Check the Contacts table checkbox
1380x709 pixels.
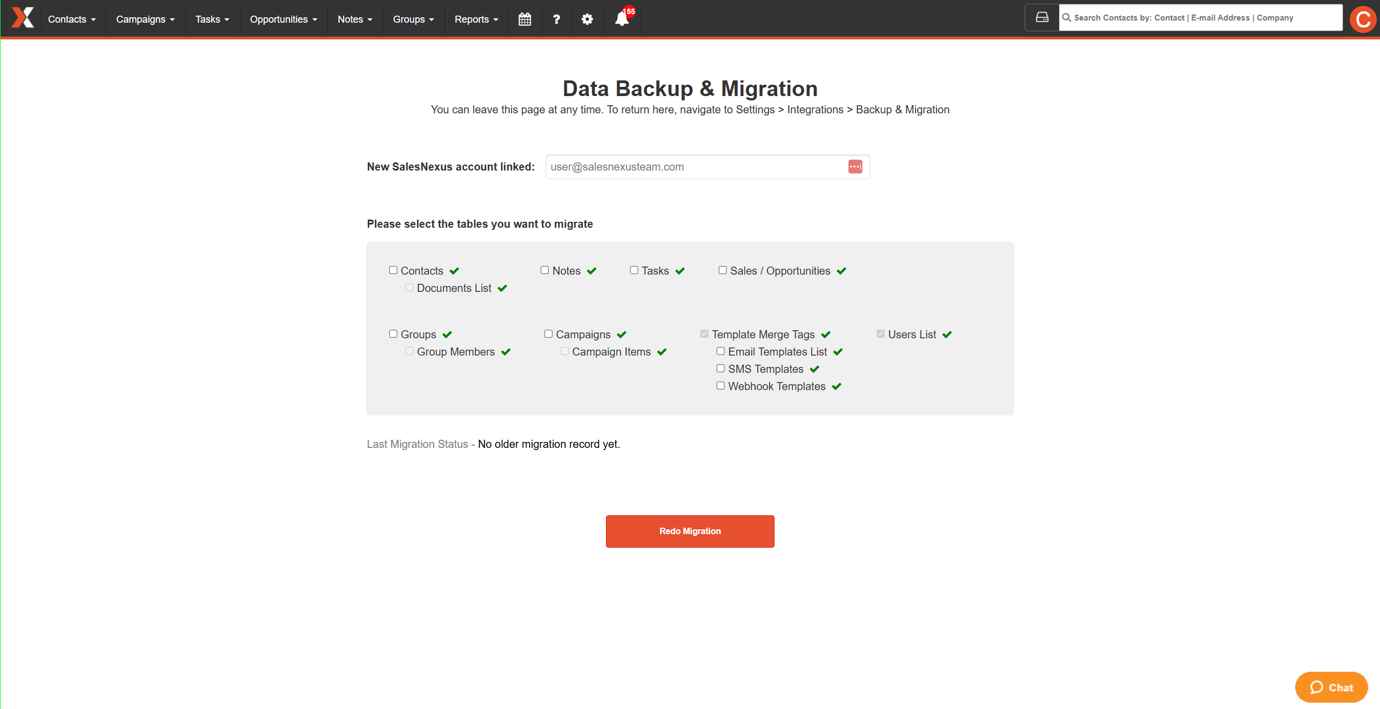[x=393, y=270]
